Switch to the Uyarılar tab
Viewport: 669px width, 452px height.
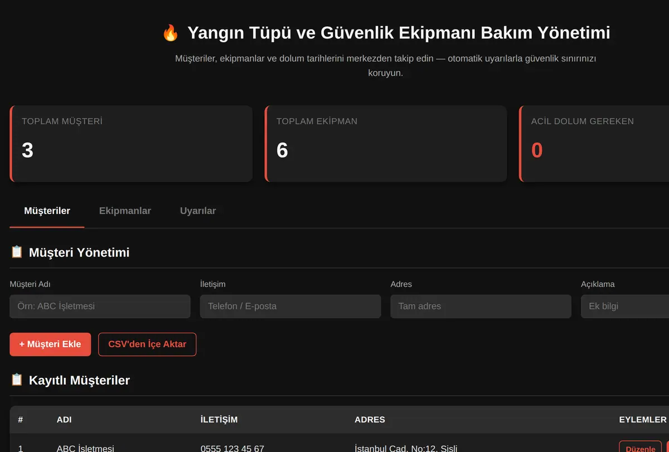click(198, 211)
